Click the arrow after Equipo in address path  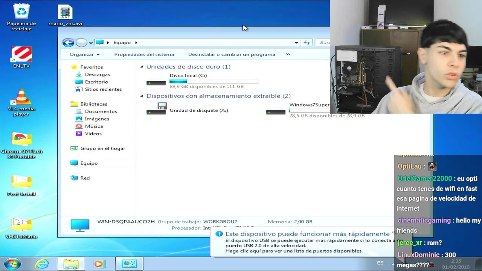click(136, 43)
